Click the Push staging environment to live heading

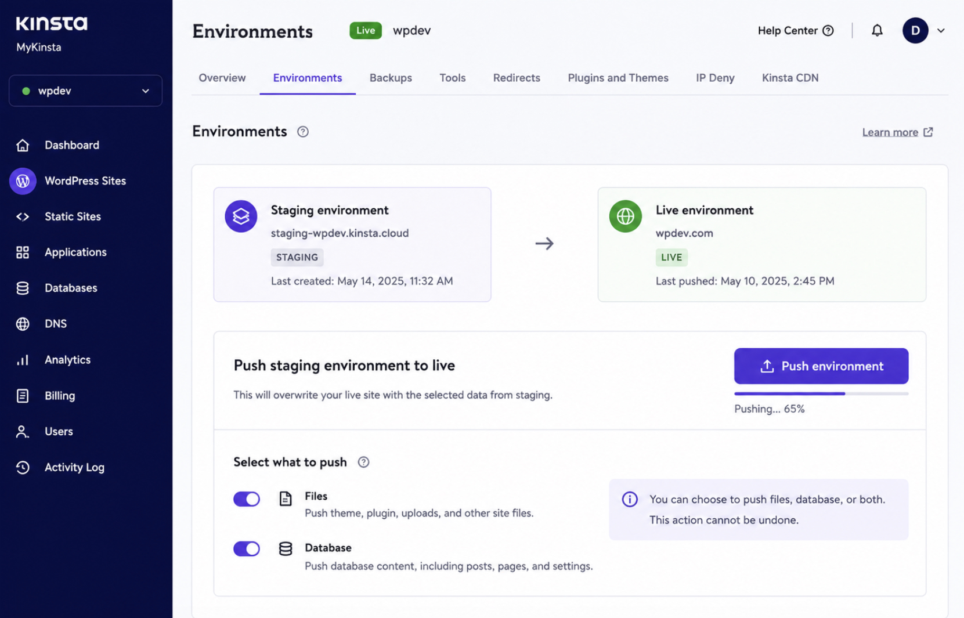click(x=344, y=366)
